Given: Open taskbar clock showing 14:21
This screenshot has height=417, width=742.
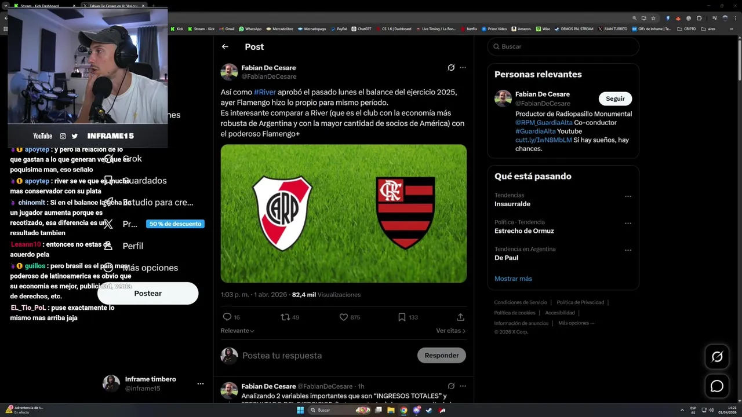Looking at the screenshot, I should point(728,410).
